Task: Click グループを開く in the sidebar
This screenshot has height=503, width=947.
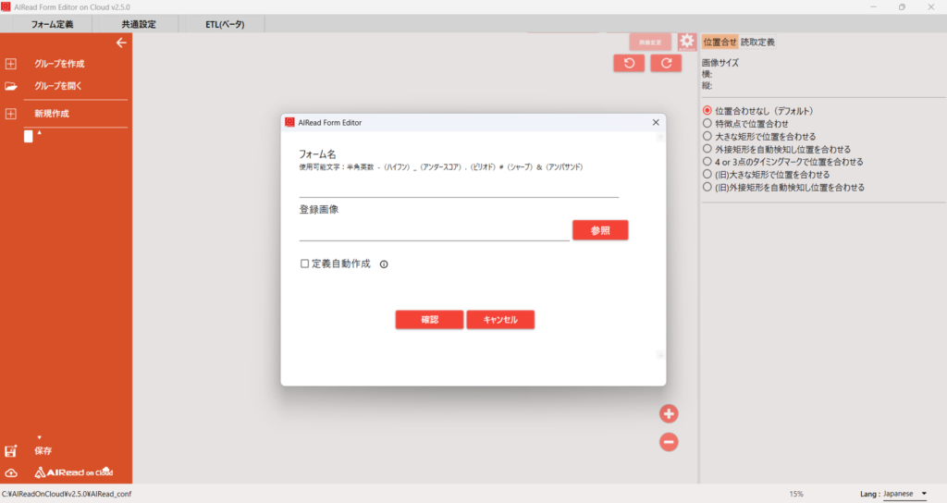Action: point(58,86)
